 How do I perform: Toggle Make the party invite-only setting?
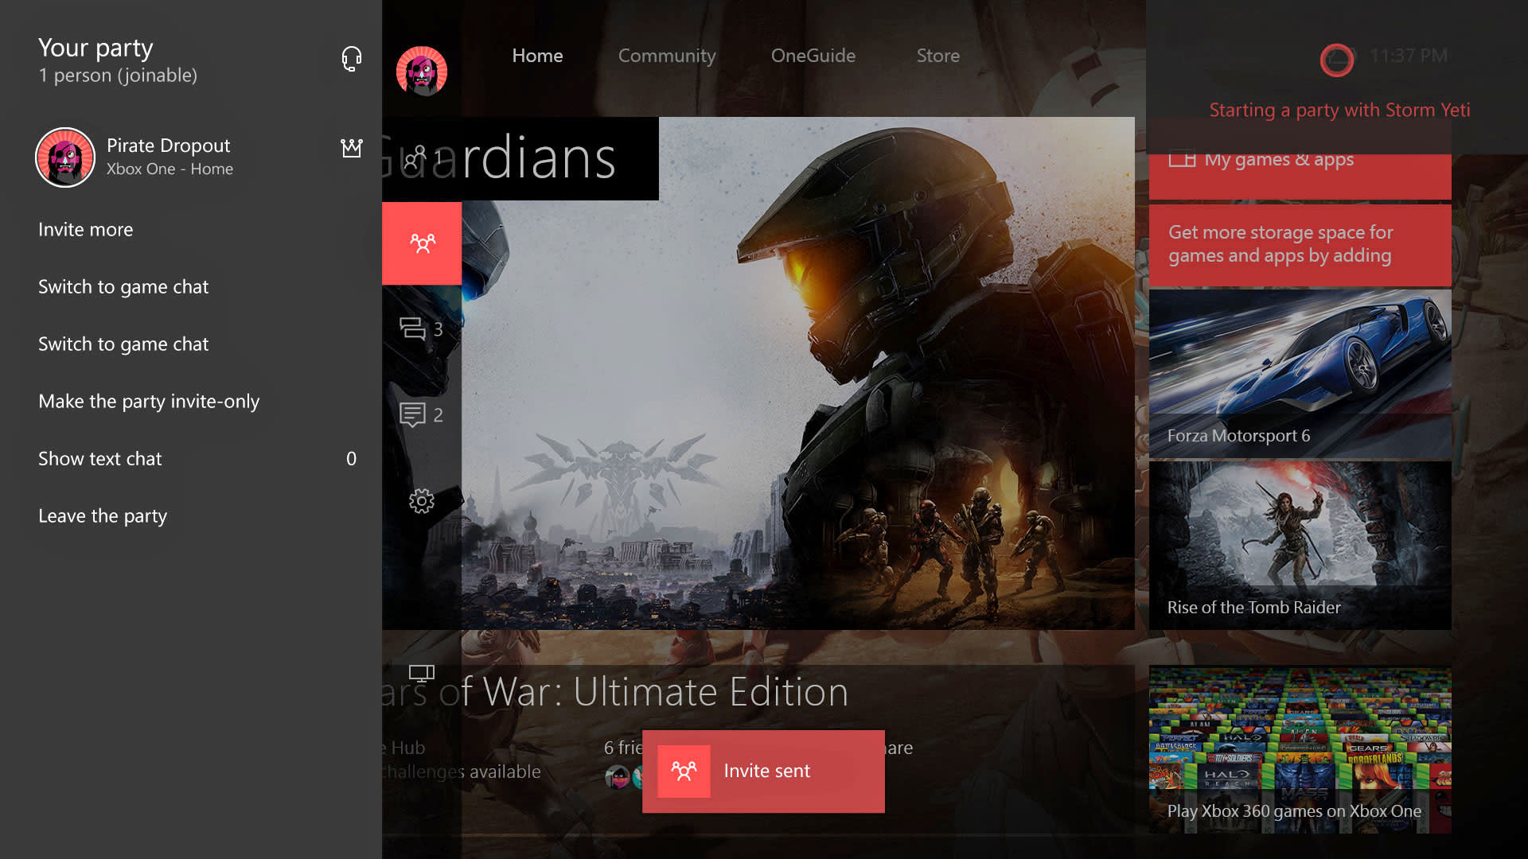pyautogui.click(x=149, y=401)
